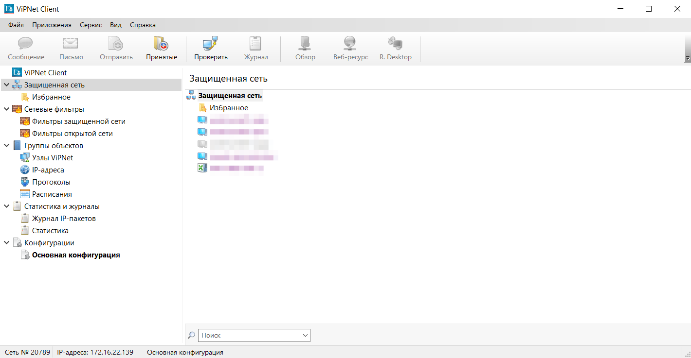Select IP-адреса in object groups

(x=48, y=170)
